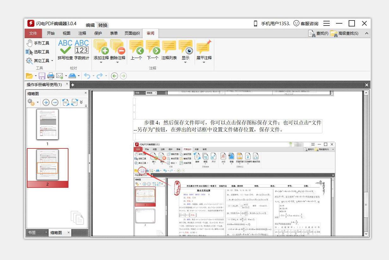Screen dimensions: 389x260
Task: Expand the undo history dropdown arrow
Action: click(x=94, y=76)
